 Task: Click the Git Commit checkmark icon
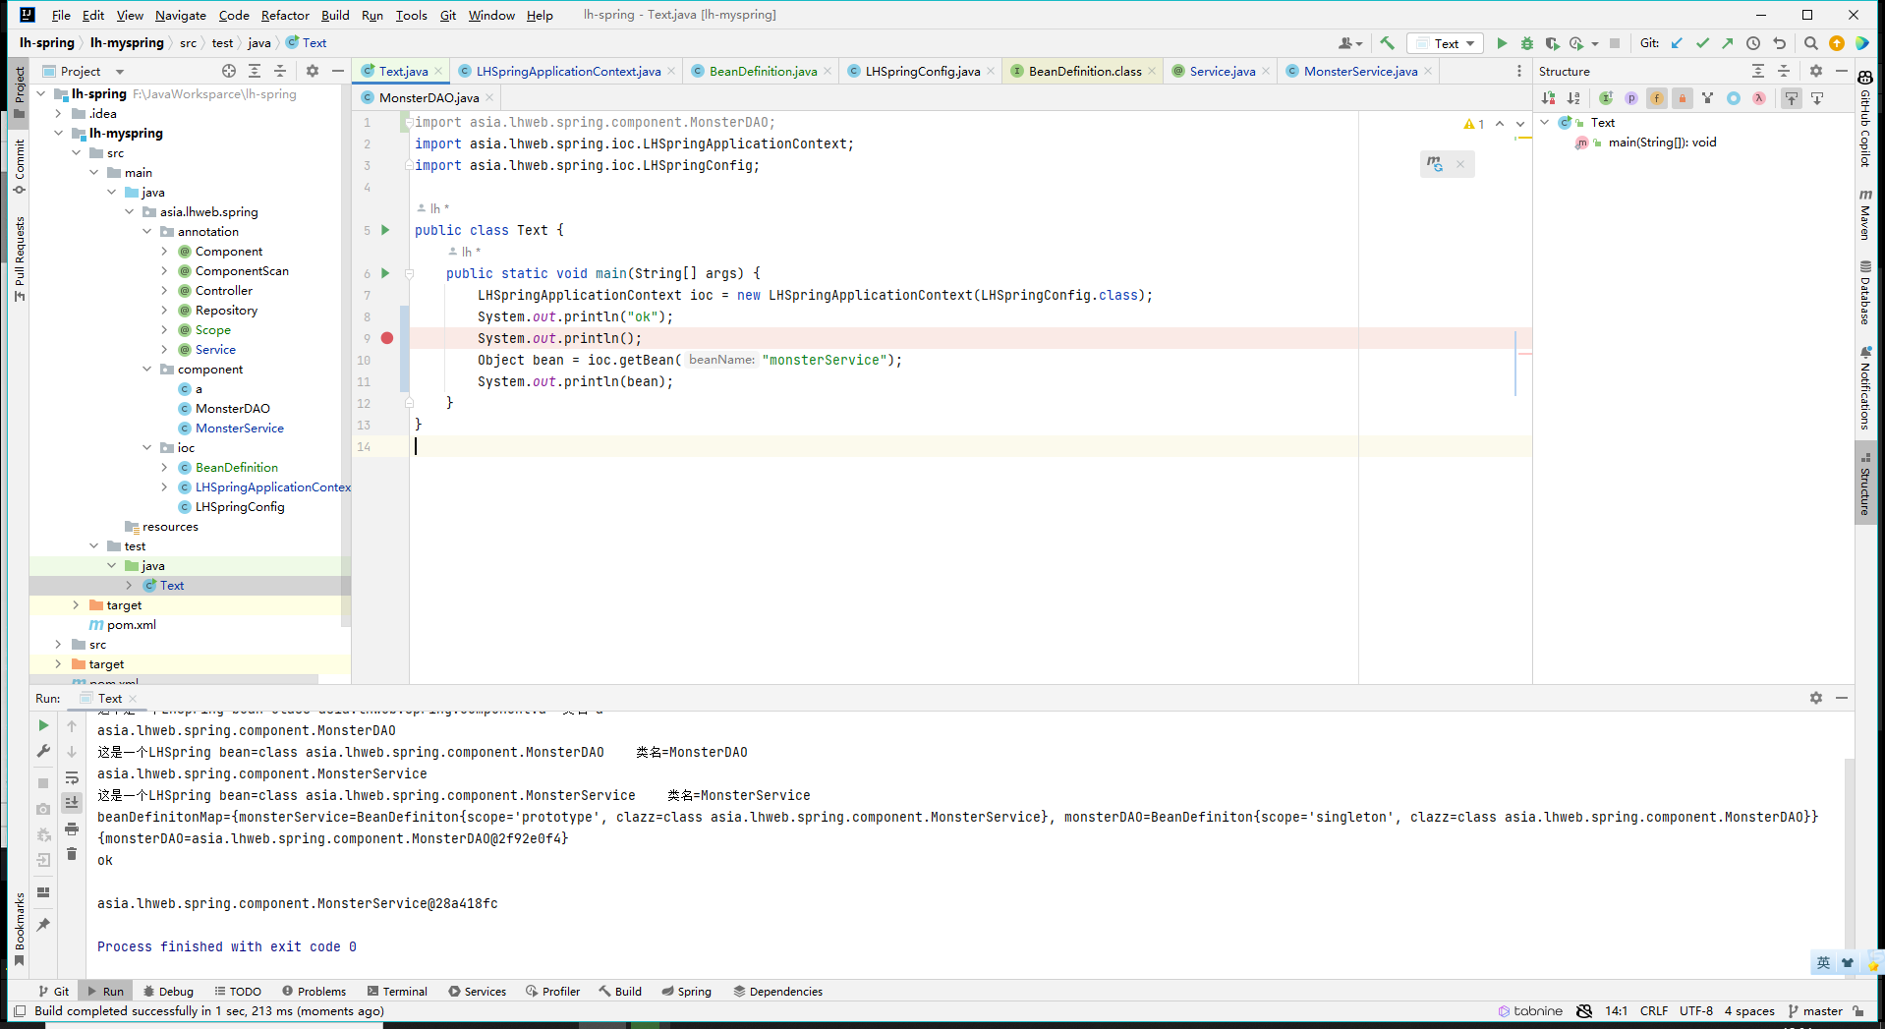pyautogui.click(x=1702, y=43)
